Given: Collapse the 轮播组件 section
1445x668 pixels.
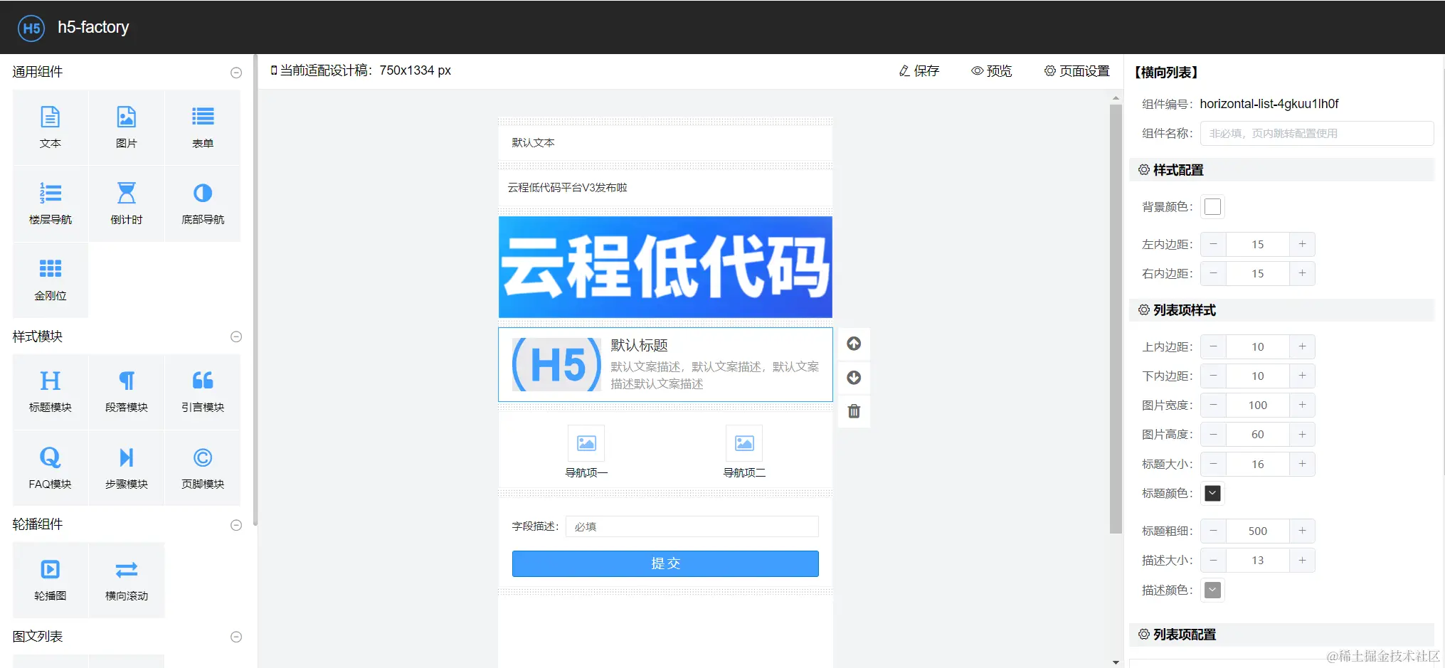Looking at the screenshot, I should [236, 525].
